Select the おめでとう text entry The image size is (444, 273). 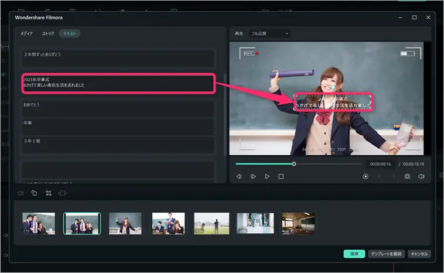[118, 108]
